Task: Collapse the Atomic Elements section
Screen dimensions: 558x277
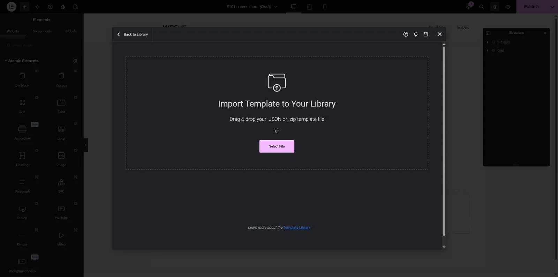Action: pyautogui.click(x=21, y=61)
